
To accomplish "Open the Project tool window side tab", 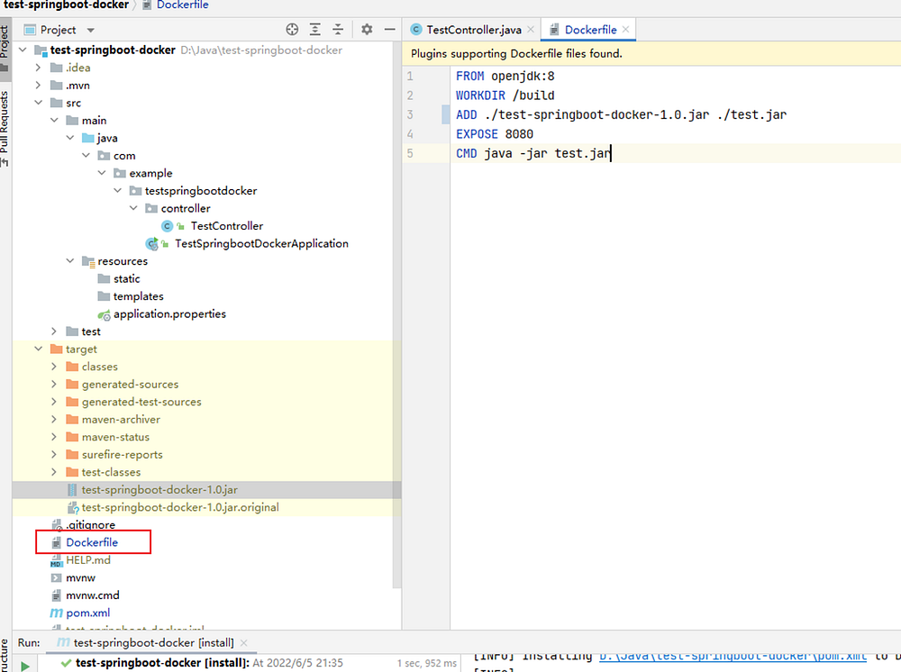I will tap(5, 47).
